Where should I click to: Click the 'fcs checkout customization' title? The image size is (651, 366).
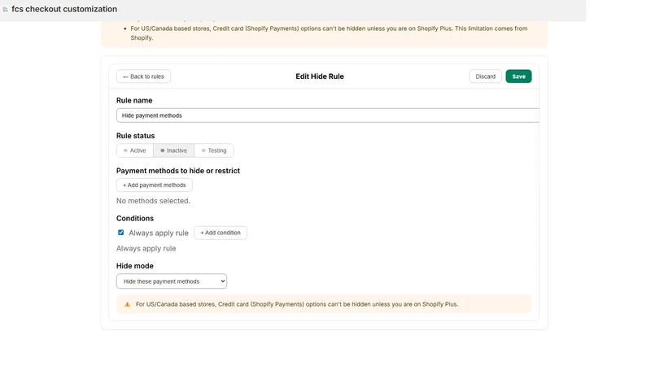[64, 9]
